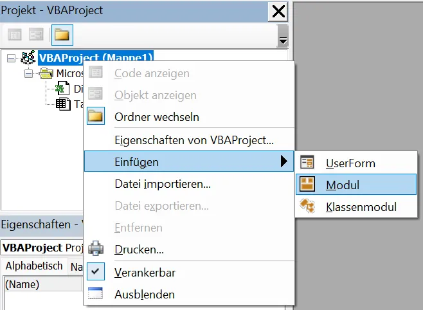Screen dimensions: 423x310
Task: Click the Ausblenden window icon
Action: (x=95, y=295)
